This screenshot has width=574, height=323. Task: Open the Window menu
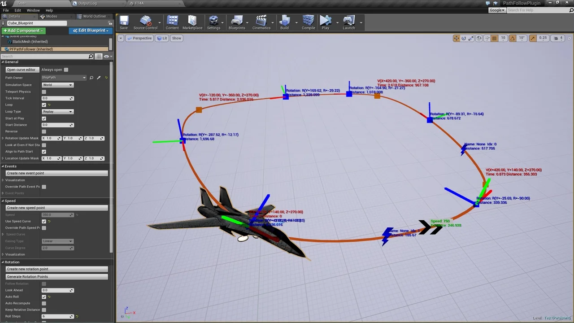(x=33, y=10)
